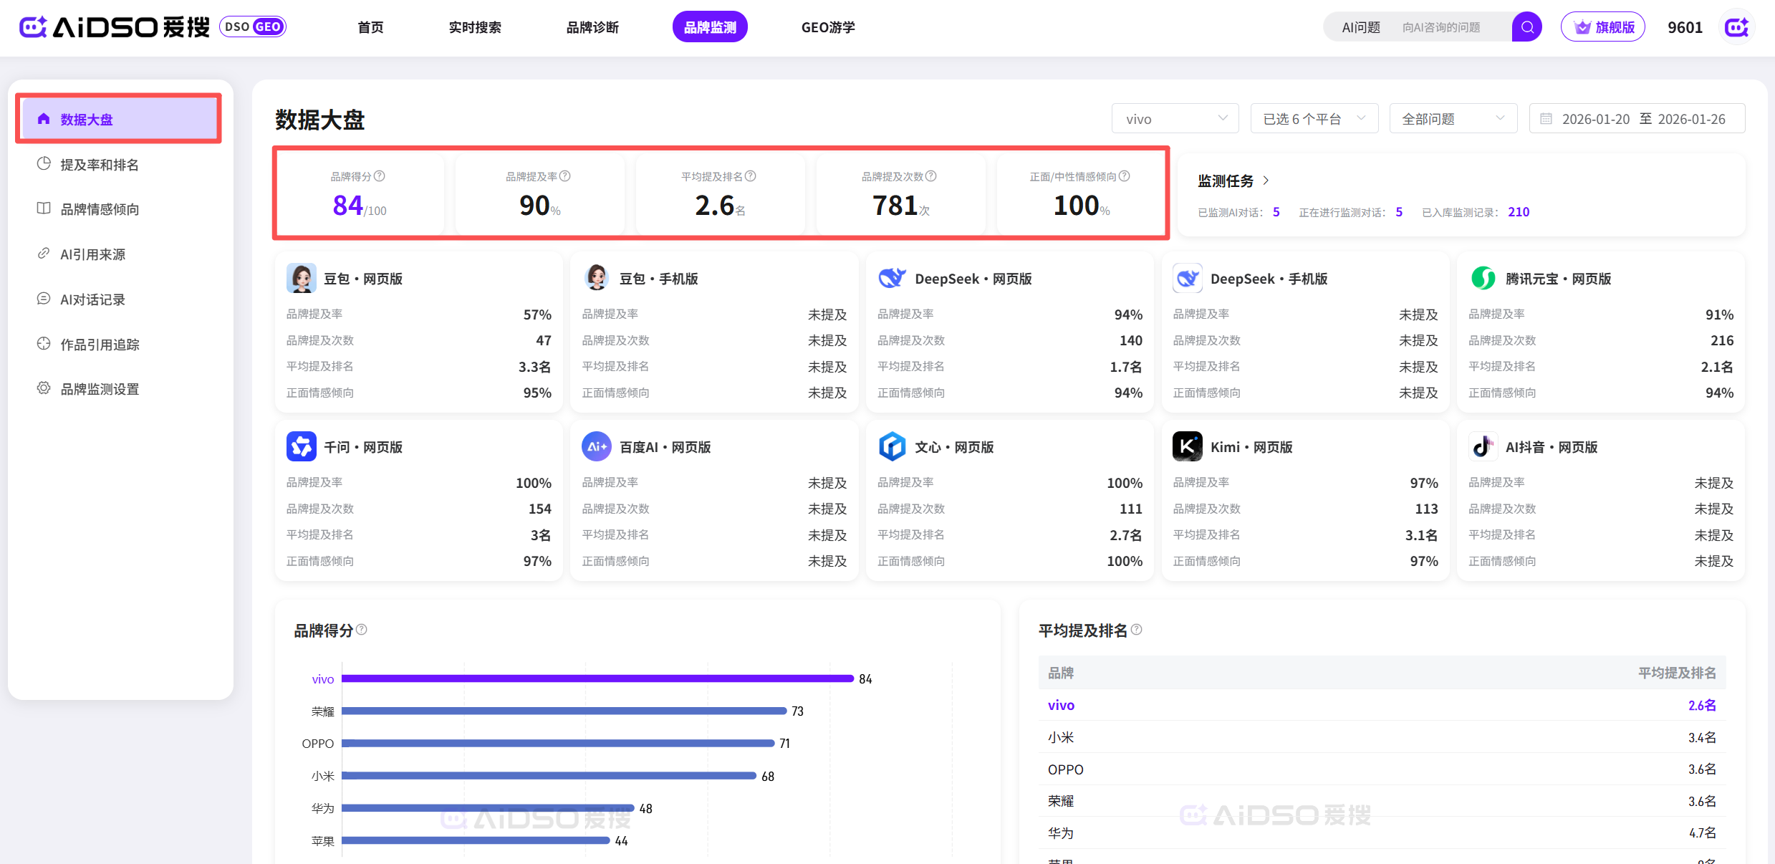This screenshot has width=1775, height=864.
Task: Click the purple search magnifier icon
Action: [x=1526, y=27]
